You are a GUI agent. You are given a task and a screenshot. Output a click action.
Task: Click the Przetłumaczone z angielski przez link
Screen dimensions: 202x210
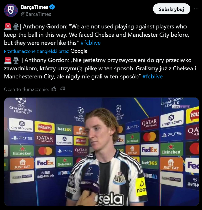[36, 51]
